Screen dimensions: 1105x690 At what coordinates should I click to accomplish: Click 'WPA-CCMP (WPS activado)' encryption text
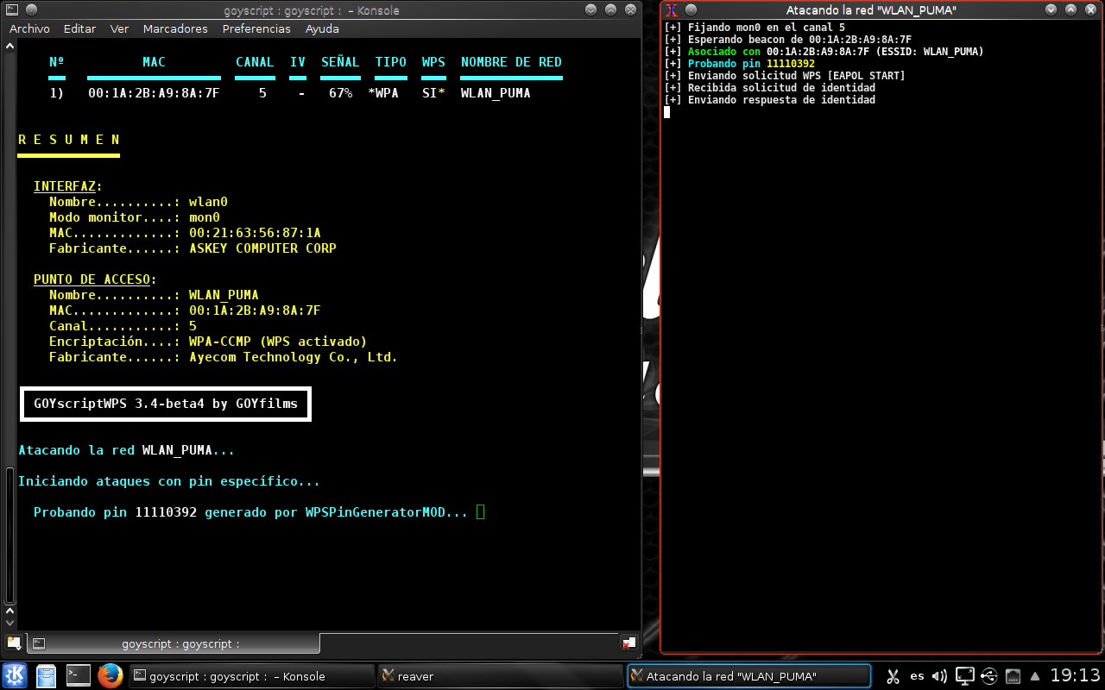click(x=278, y=342)
